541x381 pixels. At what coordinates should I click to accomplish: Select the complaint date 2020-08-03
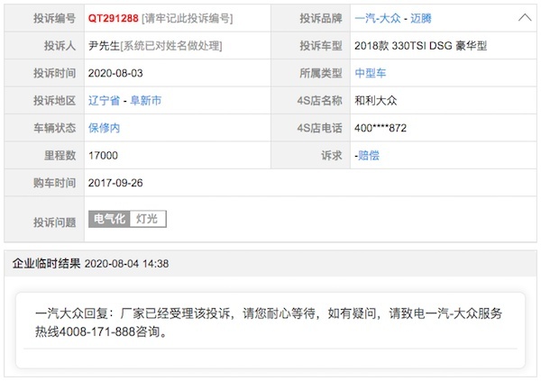tap(115, 73)
